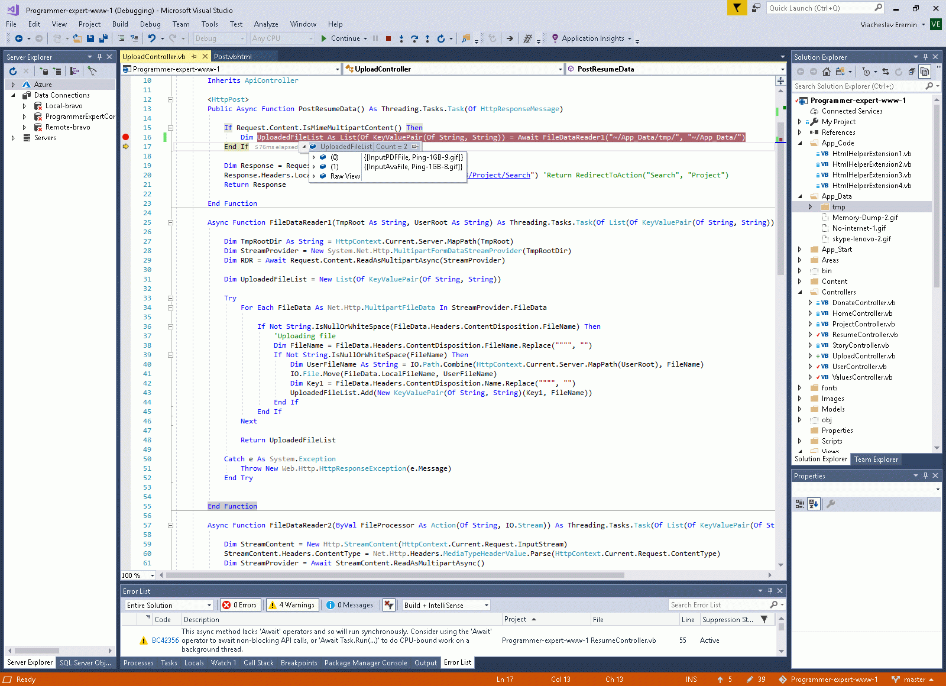
Task: Click the editor horizontal scrollbar thumb
Action: (x=395, y=575)
